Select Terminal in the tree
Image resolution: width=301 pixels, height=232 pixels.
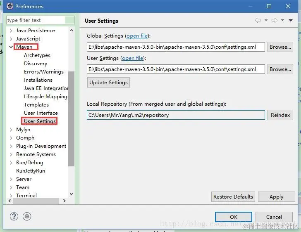(26, 195)
